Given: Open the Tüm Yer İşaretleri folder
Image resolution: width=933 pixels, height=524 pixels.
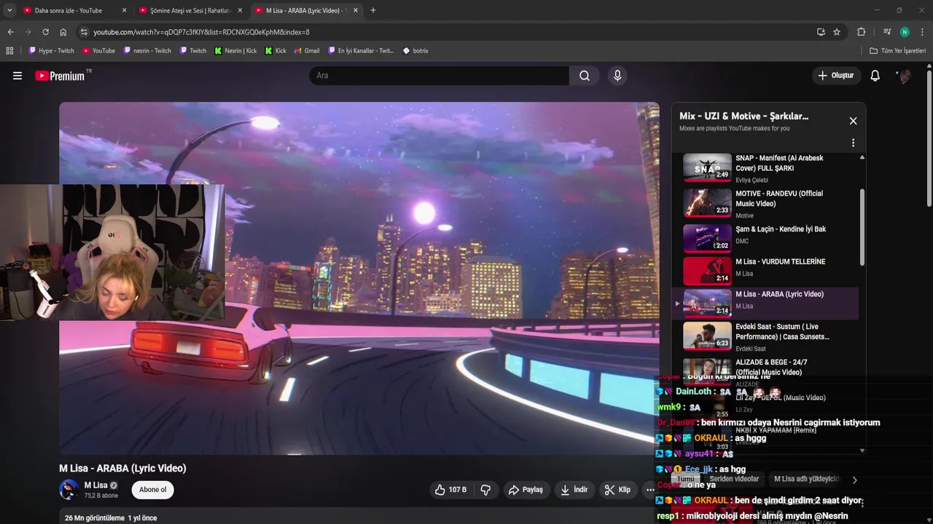Looking at the screenshot, I should (x=897, y=51).
